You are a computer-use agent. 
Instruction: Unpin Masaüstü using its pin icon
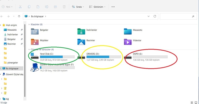click(22, 30)
